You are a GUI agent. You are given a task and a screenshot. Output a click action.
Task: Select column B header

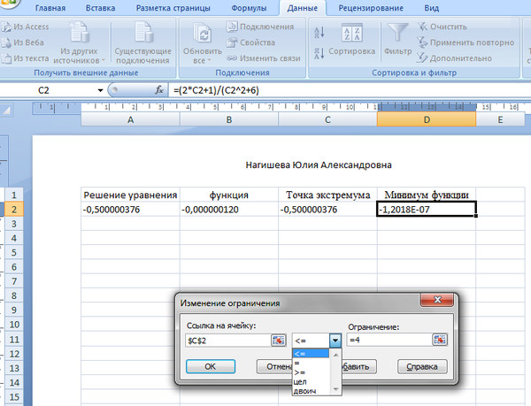click(229, 119)
